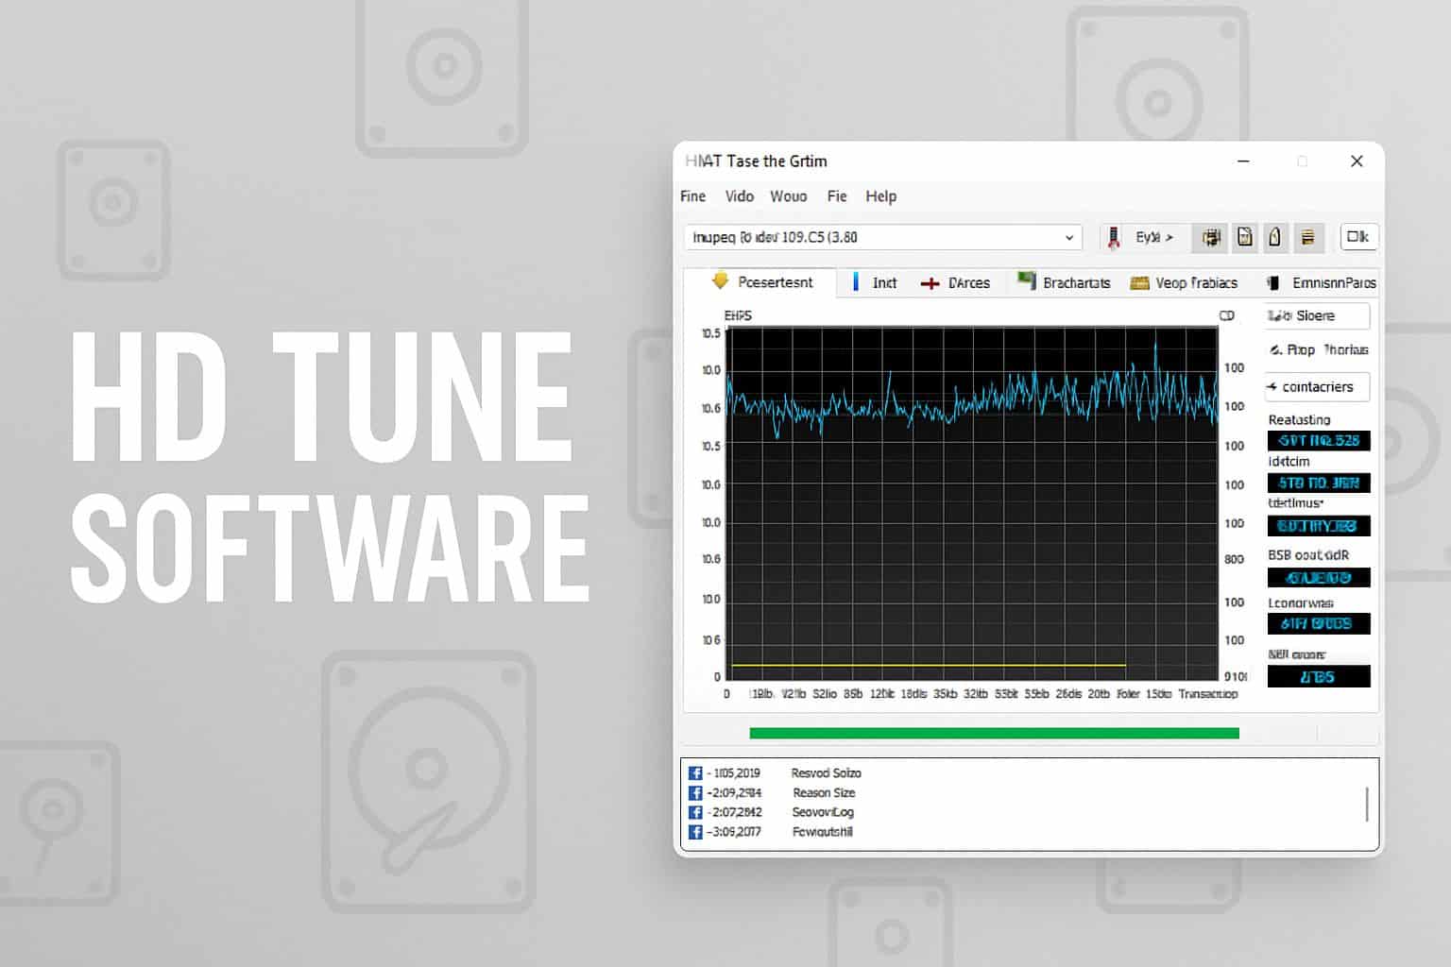This screenshot has width=1451, height=967.
Task: Open the Vido menu
Action: tap(739, 196)
